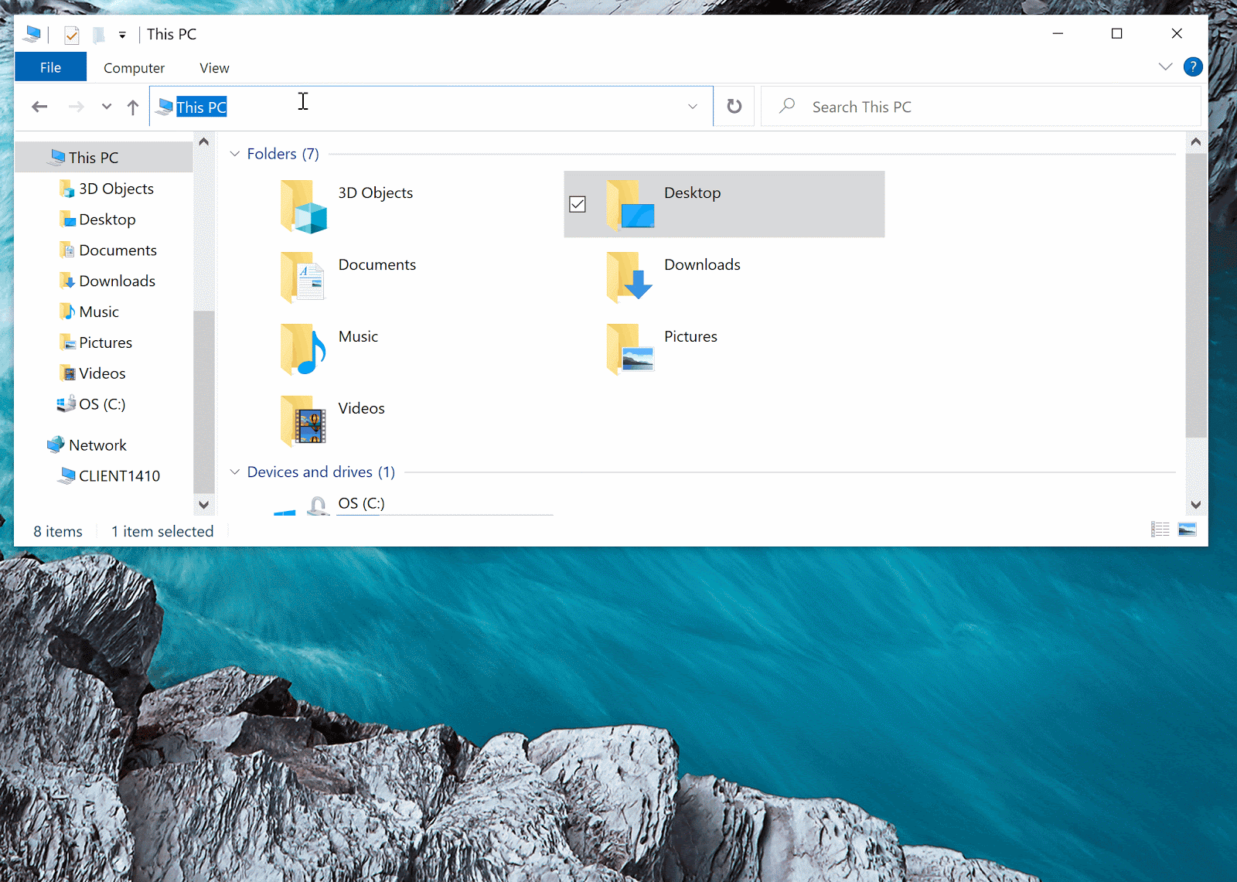Expand the ribbon with the chevron

coord(1165,67)
